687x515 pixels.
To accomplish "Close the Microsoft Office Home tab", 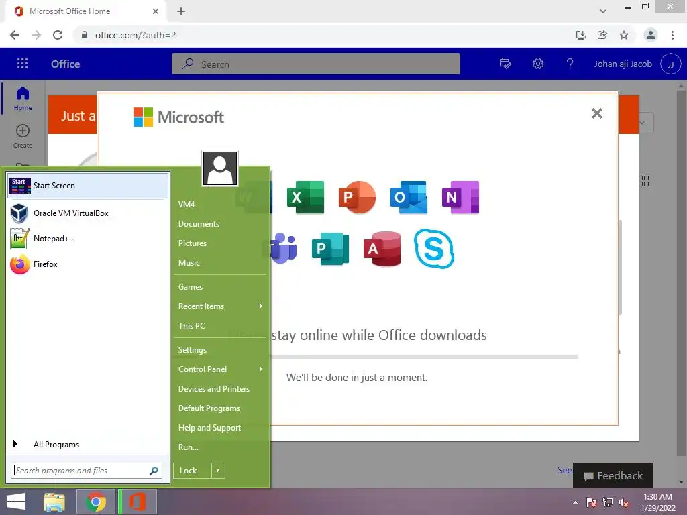I will [x=156, y=11].
